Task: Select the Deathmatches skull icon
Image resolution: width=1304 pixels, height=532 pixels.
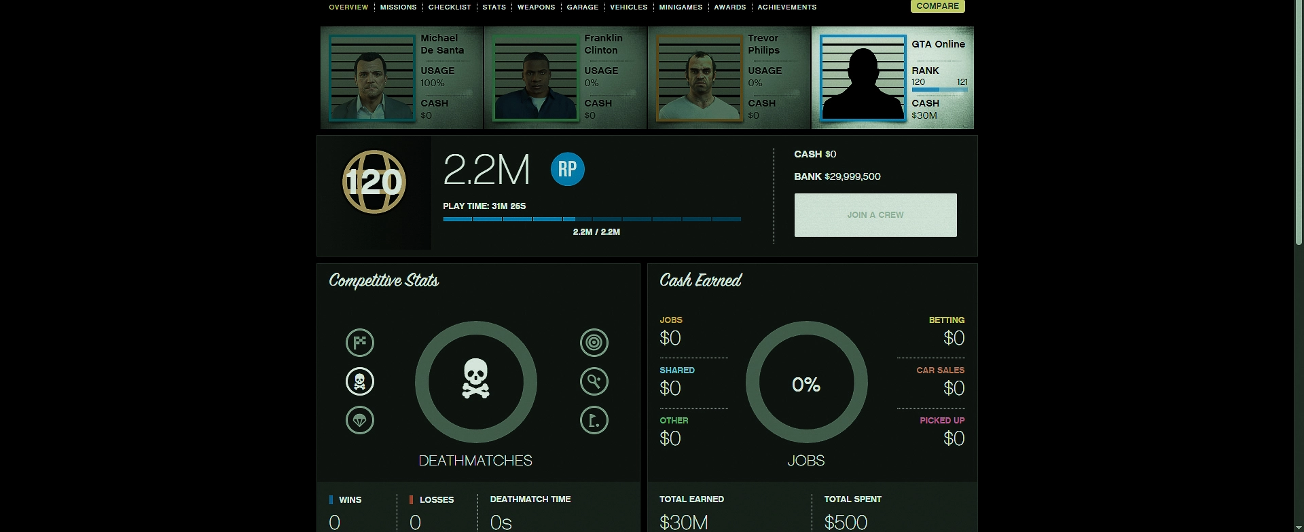Action: pyautogui.click(x=360, y=381)
